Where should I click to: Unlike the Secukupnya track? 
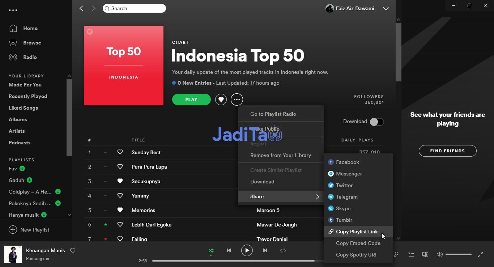tap(120, 181)
